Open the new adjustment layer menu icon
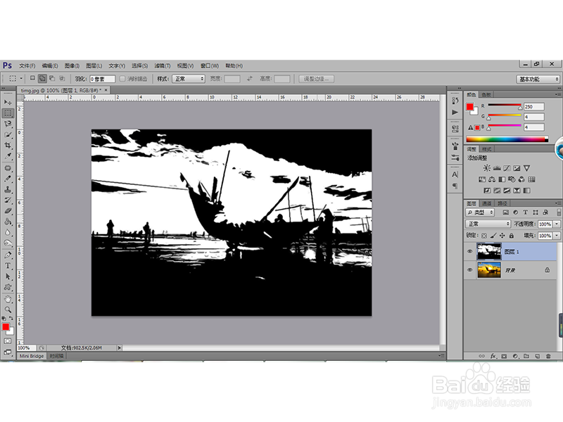 (x=515, y=357)
